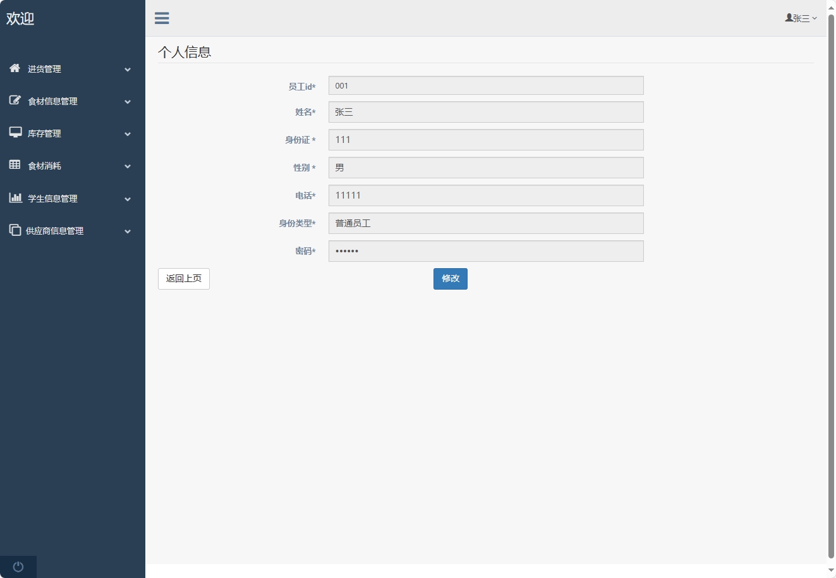This screenshot has width=836, height=578.
Task: Click the edit icon beside 食材信息管理
Action: point(15,101)
